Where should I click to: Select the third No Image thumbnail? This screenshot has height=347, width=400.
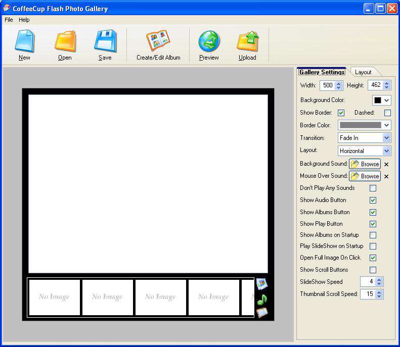click(x=160, y=297)
